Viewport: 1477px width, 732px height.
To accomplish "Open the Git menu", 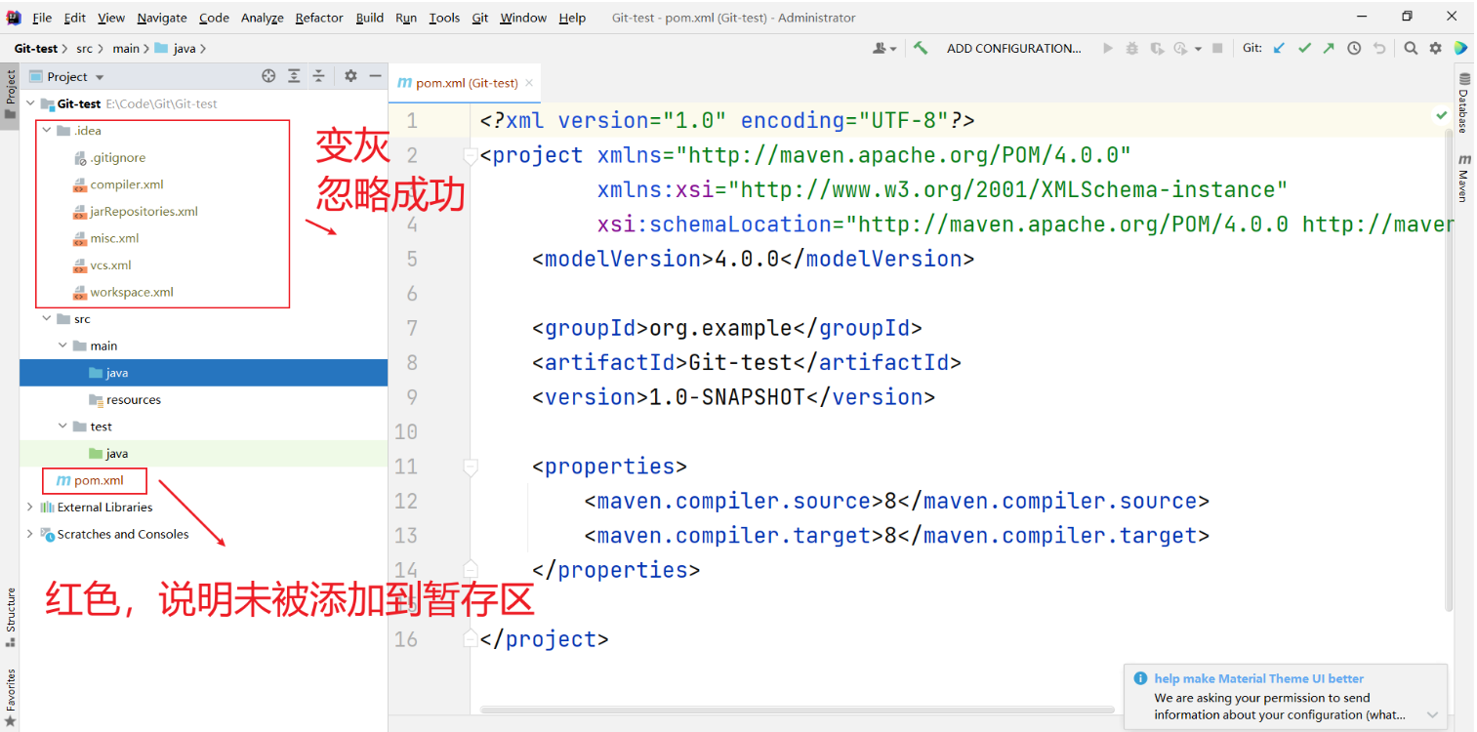I will (x=480, y=18).
